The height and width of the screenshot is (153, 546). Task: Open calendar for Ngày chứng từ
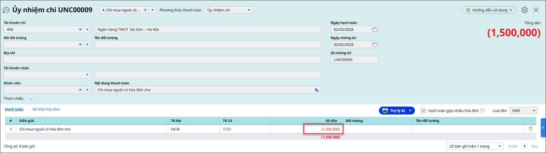pos(374,45)
